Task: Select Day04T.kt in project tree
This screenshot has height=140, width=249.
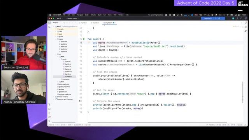Action: 67,72
